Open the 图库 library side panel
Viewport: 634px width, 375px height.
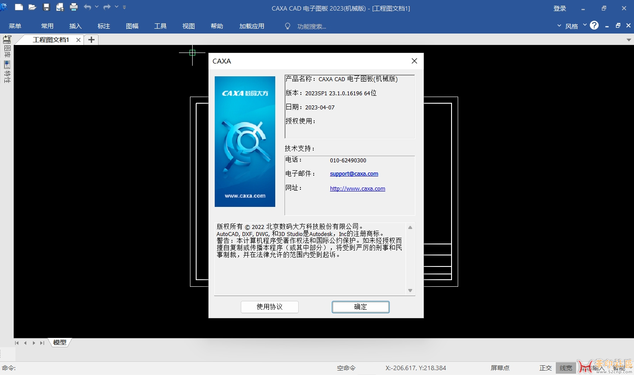point(7,51)
